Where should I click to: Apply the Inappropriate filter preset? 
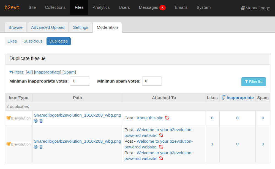tap(48, 72)
